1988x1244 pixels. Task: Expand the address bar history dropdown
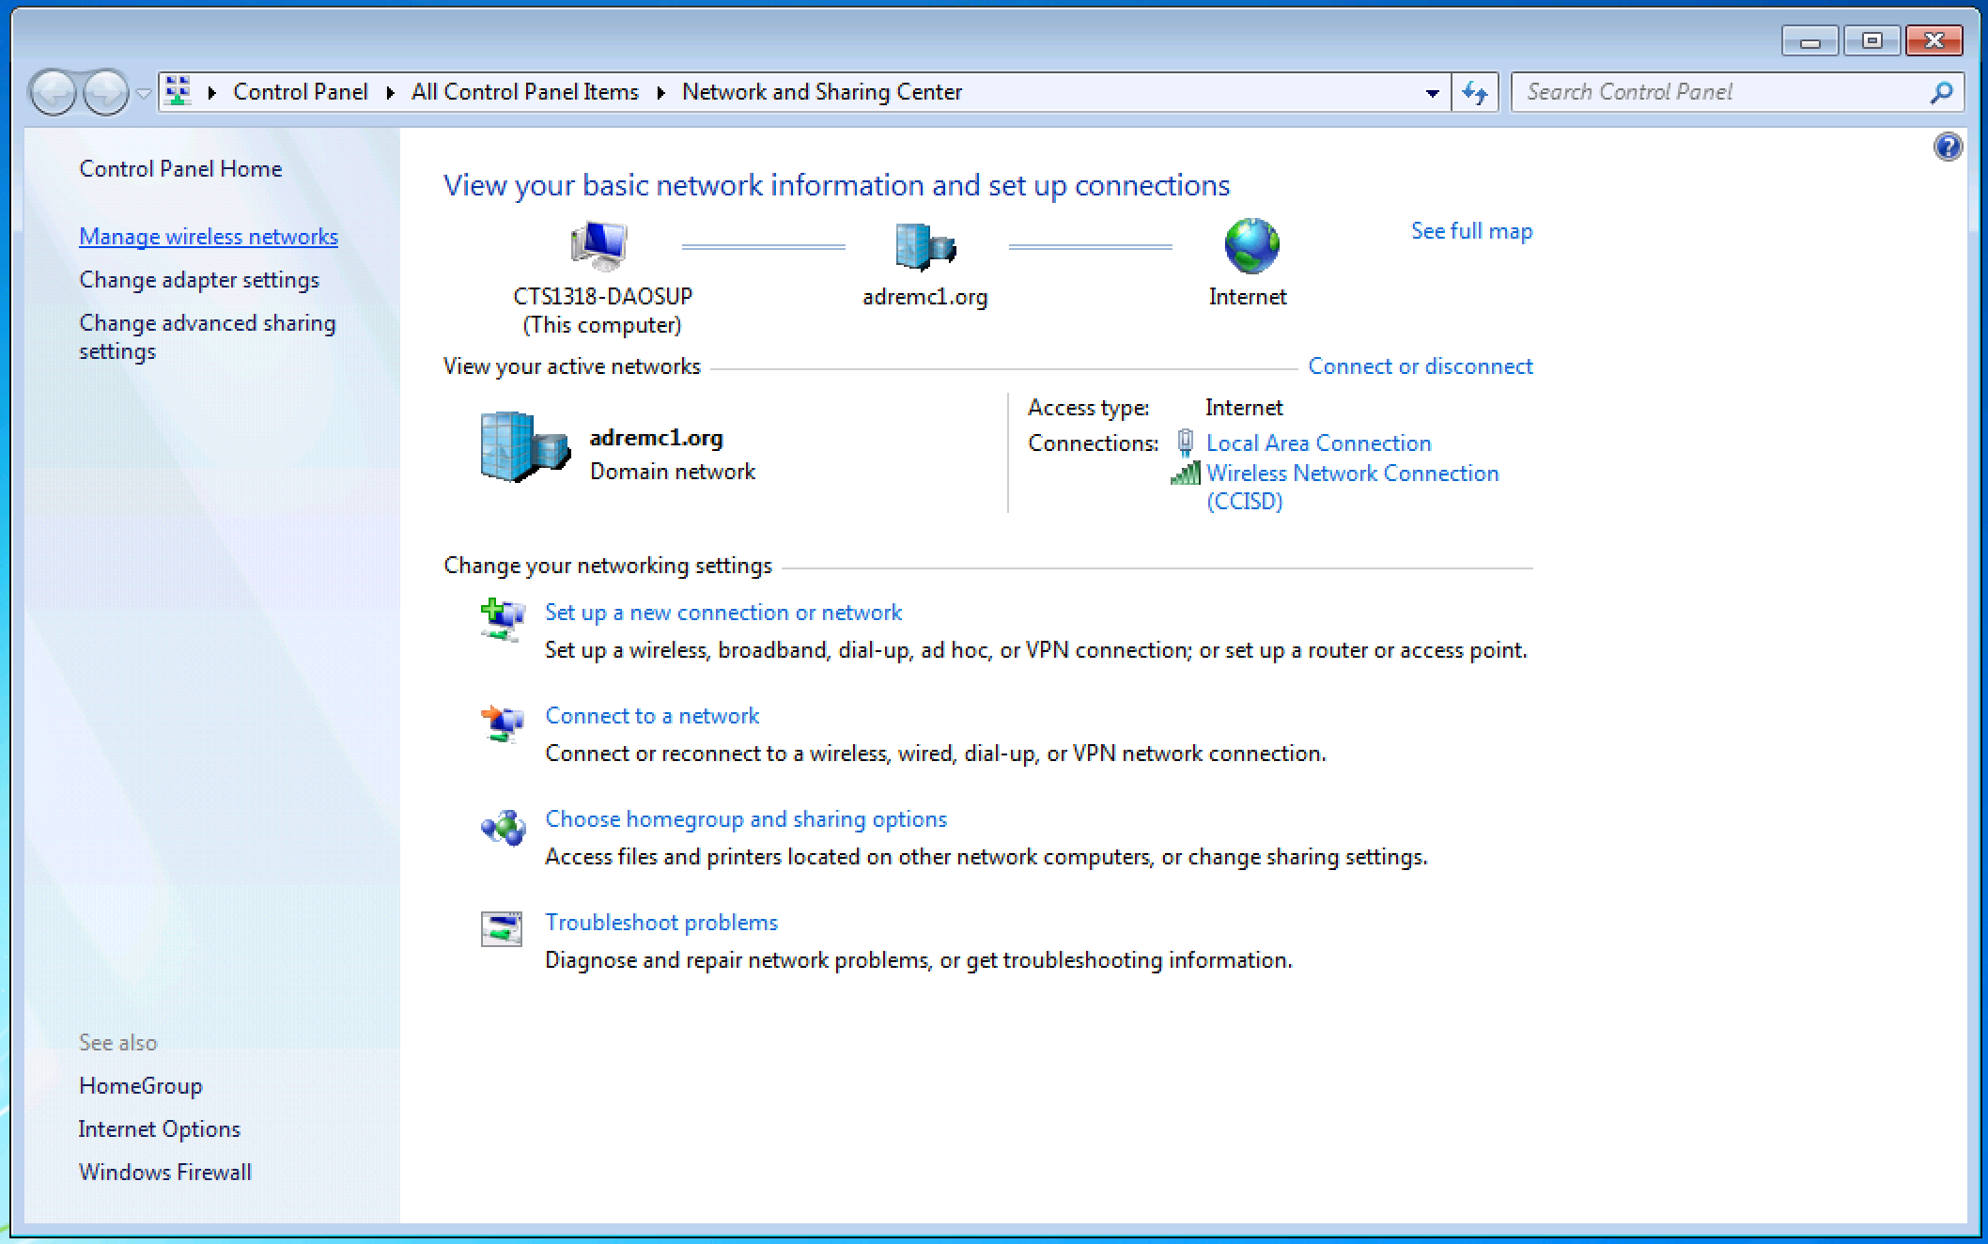(x=1432, y=92)
